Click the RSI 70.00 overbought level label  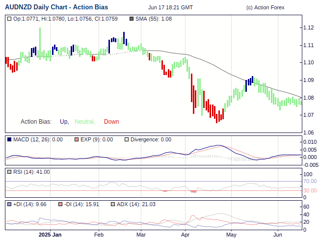click(x=310, y=181)
